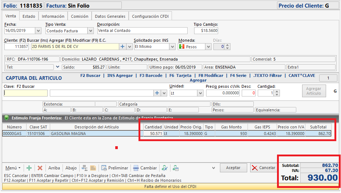
Task: Open the Menú dropdown in bottom toolbar
Action: pos(13,168)
